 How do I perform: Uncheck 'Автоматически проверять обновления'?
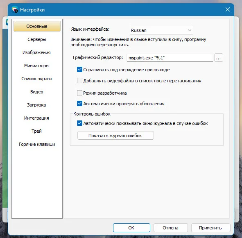pyautogui.click(x=79, y=104)
